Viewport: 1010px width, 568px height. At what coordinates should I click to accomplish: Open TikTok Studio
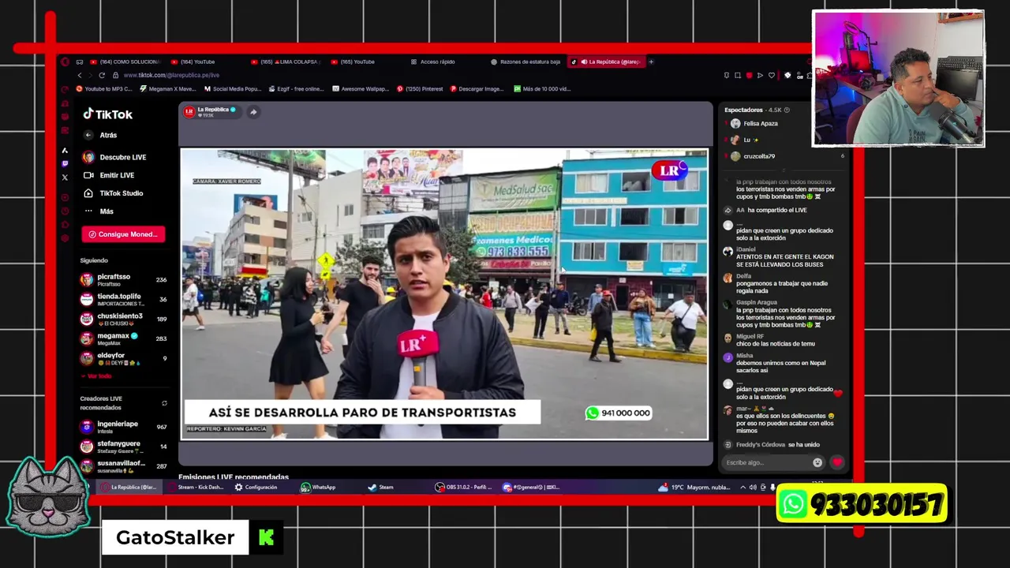(x=114, y=193)
